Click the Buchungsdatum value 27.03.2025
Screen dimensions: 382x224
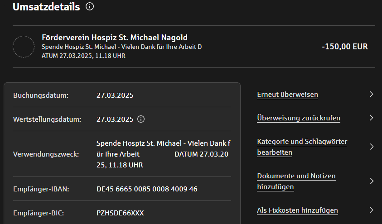tap(115, 95)
